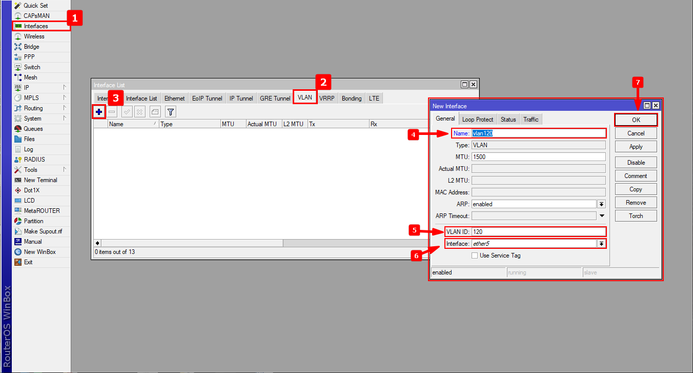Launch New Terminal from sidebar

click(x=40, y=180)
